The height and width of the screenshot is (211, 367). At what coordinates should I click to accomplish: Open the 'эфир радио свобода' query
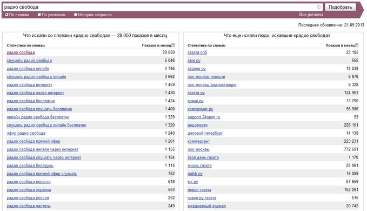click(x=26, y=133)
